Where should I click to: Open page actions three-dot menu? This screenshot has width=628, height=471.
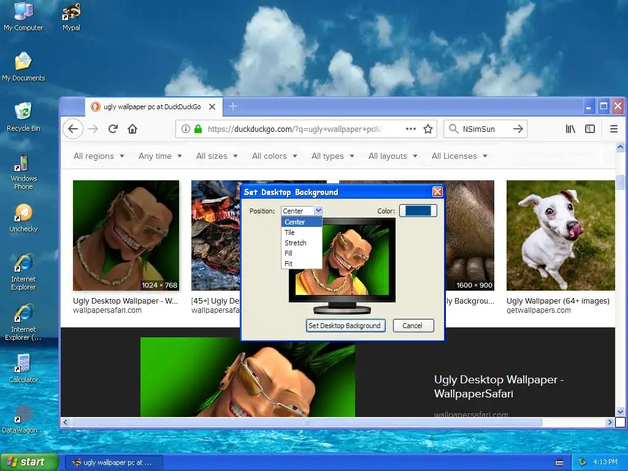[x=410, y=129]
